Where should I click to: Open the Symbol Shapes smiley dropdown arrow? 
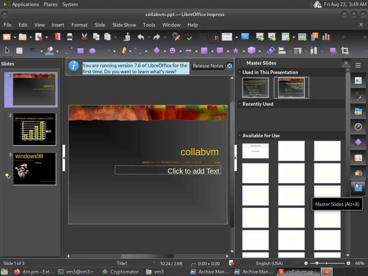180,51
